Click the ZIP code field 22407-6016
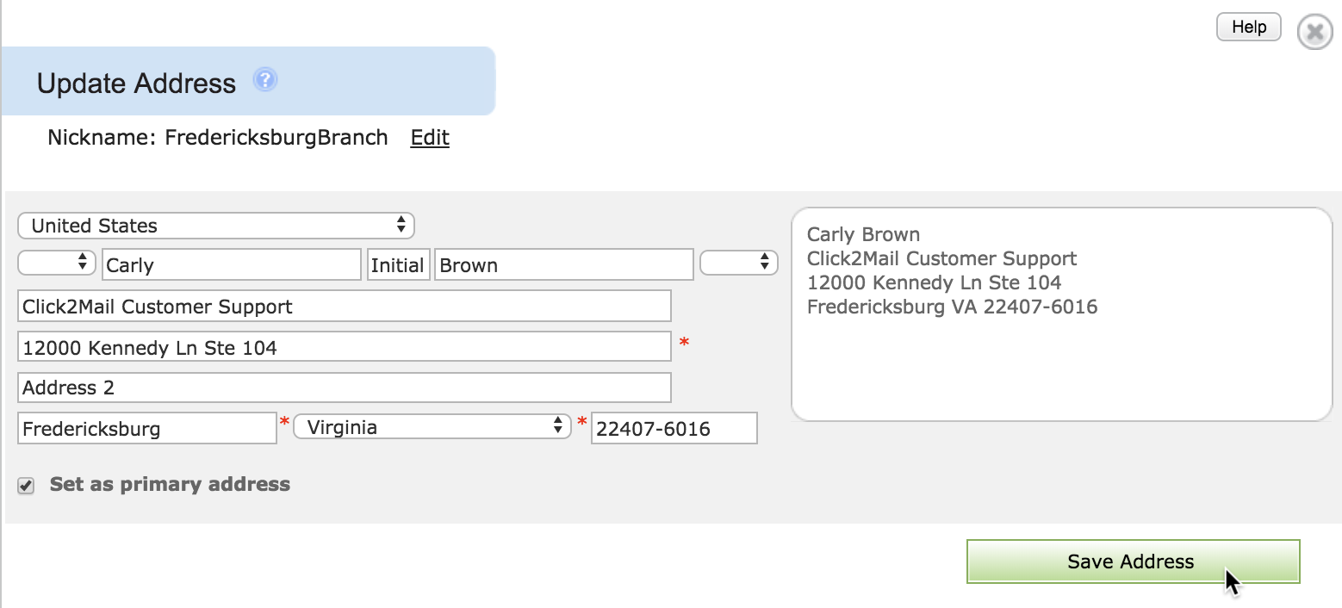Viewport: 1342px width, 608px height. pyautogui.click(x=674, y=428)
